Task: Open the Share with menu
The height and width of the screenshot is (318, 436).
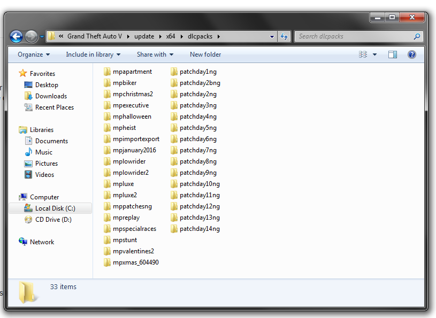Action: click(155, 55)
